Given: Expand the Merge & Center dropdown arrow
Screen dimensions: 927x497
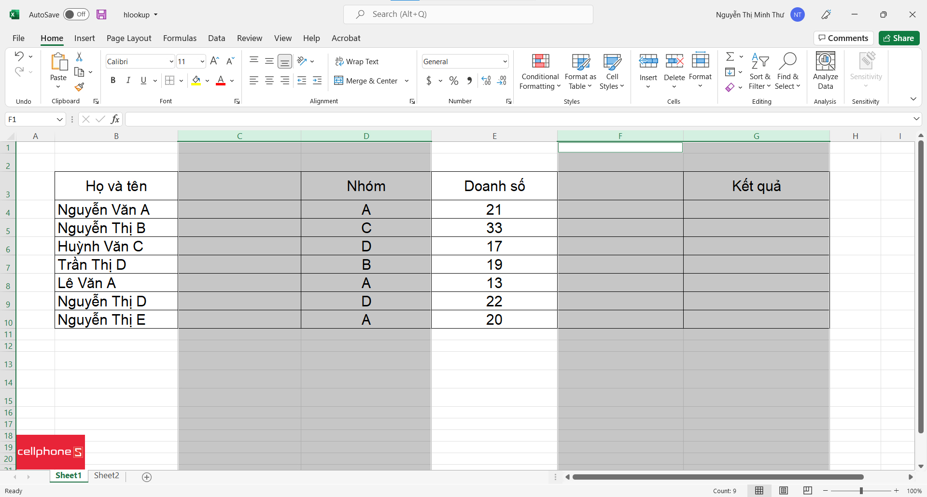Looking at the screenshot, I should [x=407, y=81].
